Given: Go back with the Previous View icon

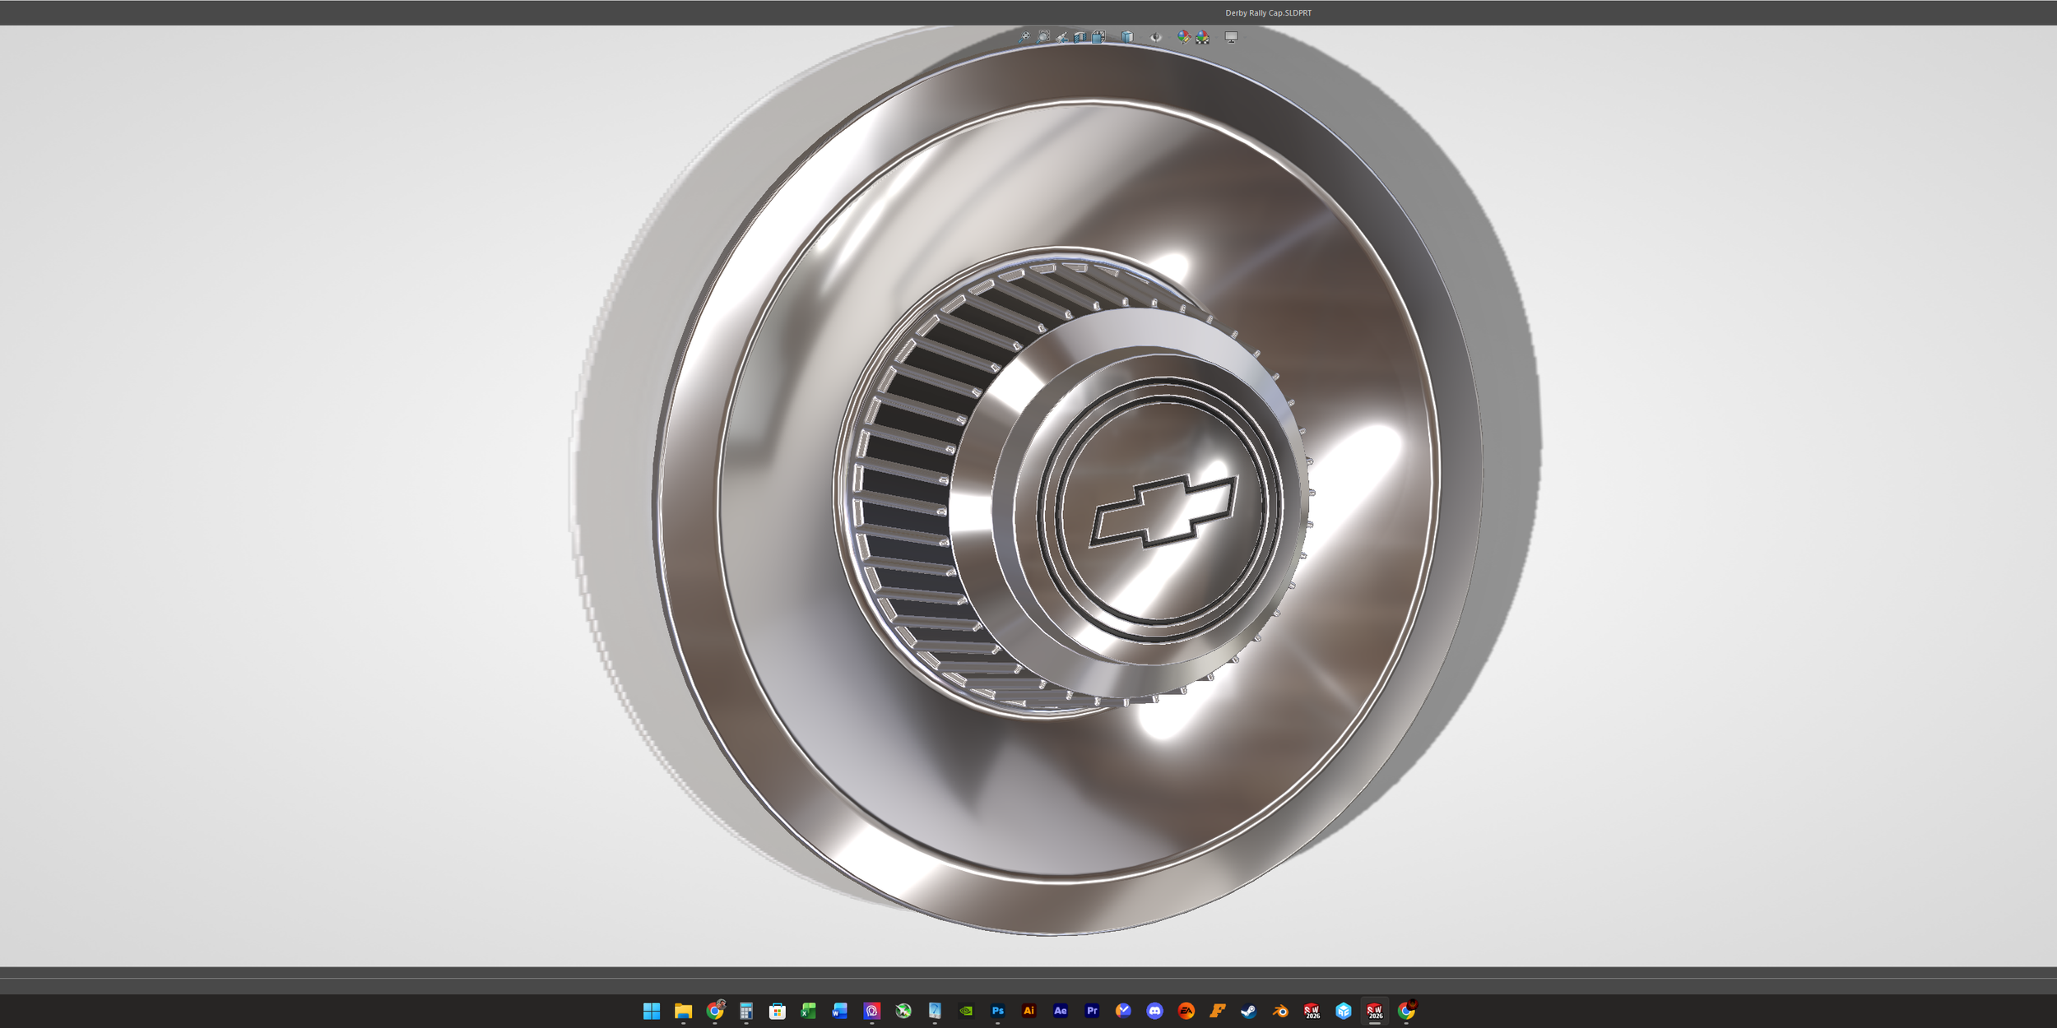Looking at the screenshot, I should 1062,37.
